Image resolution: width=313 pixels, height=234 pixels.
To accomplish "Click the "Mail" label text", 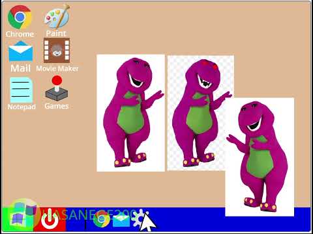I will 20,68.
